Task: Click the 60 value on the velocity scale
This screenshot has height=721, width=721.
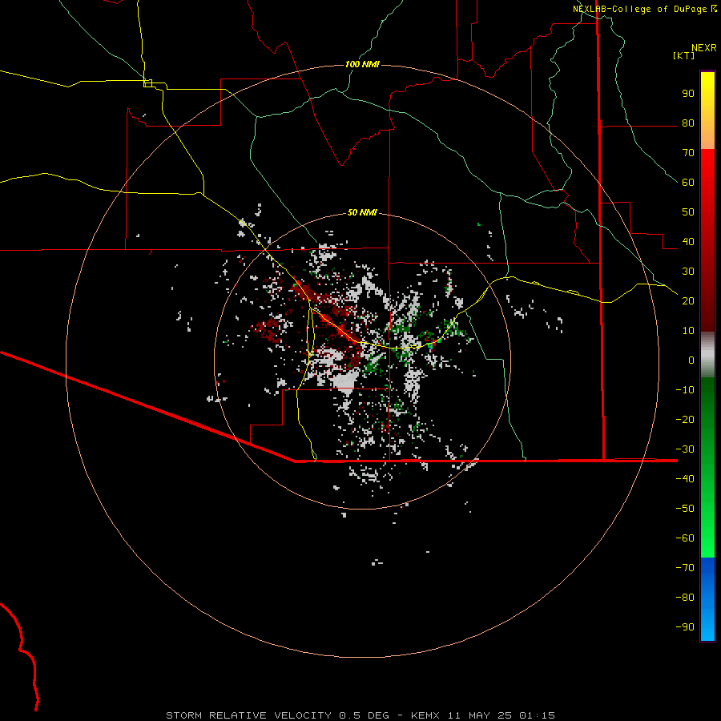Action: (688, 182)
